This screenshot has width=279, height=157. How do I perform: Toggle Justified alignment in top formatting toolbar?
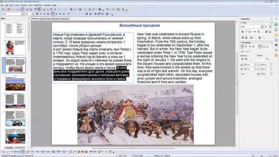[64, 14]
